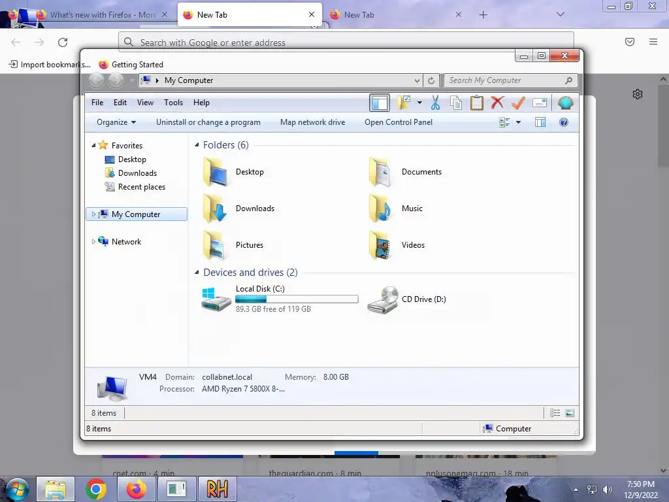
Task: Expand the My Computer tree node
Action: [93, 214]
